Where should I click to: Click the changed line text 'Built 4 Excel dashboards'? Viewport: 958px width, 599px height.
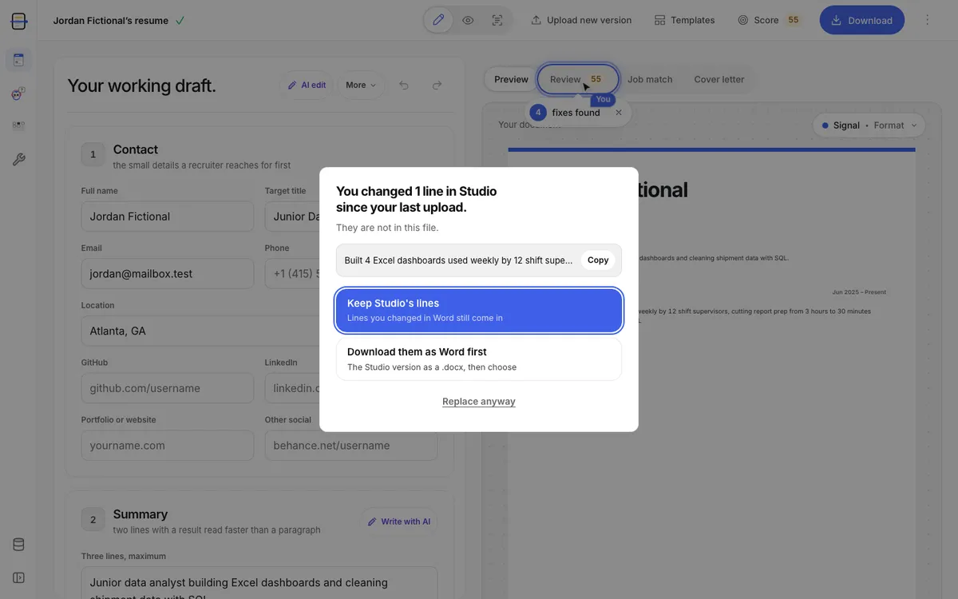coord(458,260)
